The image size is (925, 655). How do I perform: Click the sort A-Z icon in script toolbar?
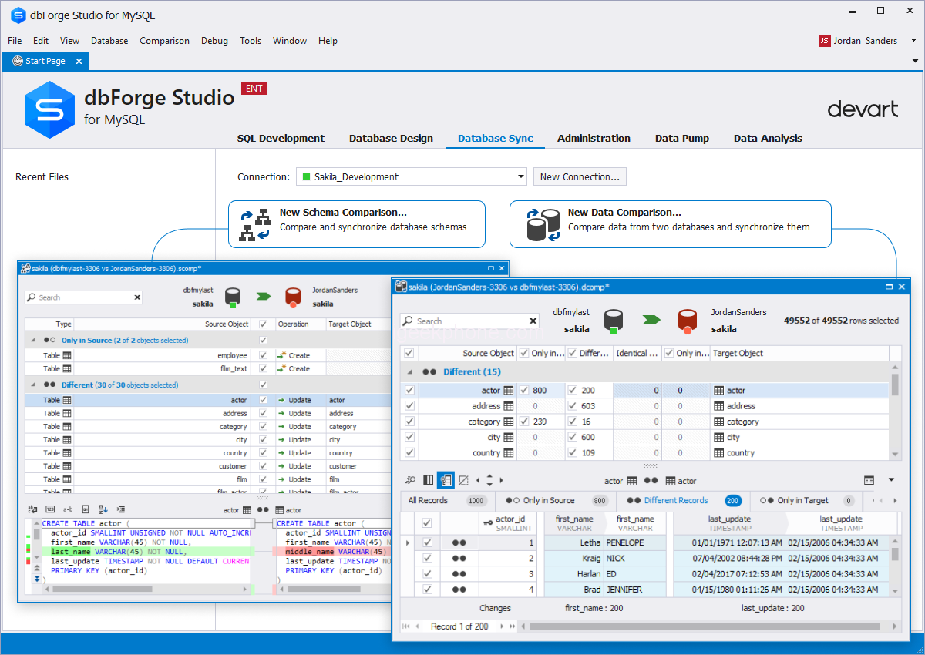click(103, 509)
